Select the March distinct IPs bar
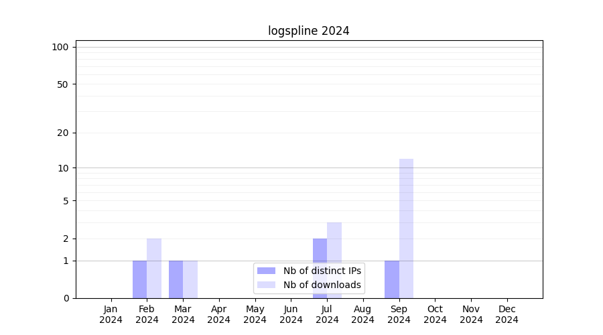Viewport: 603px width, 335px height. coord(176,279)
